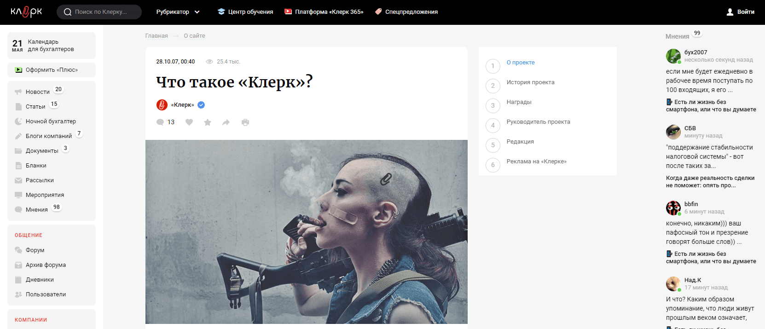This screenshot has width=765, height=329.
Task: Open Ночной бухгалтер in sidebar
Action: click(51, 121)
